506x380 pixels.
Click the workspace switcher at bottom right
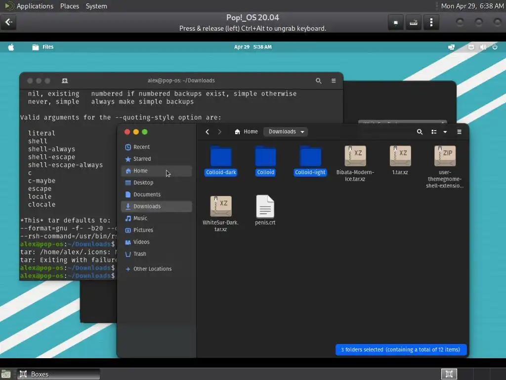[x=449, y=374]
